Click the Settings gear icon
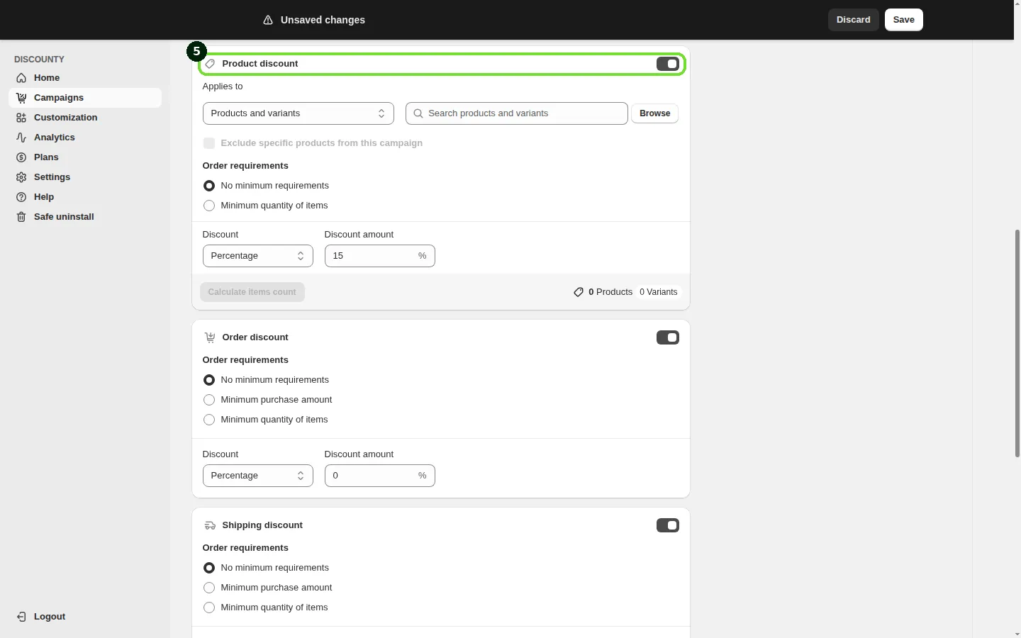1021x638 pixels. click(x=21, y=177)
